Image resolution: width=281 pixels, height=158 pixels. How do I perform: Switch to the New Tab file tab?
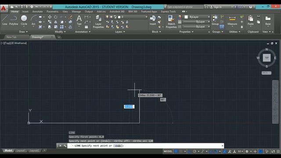pyautogui.click(x=11, y=37)
